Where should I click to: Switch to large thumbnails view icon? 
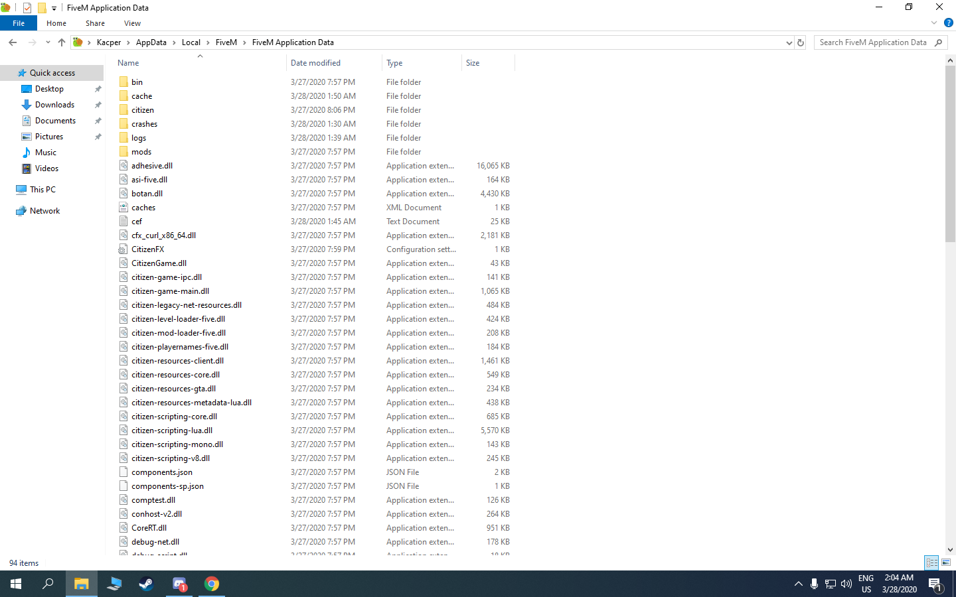946,563
